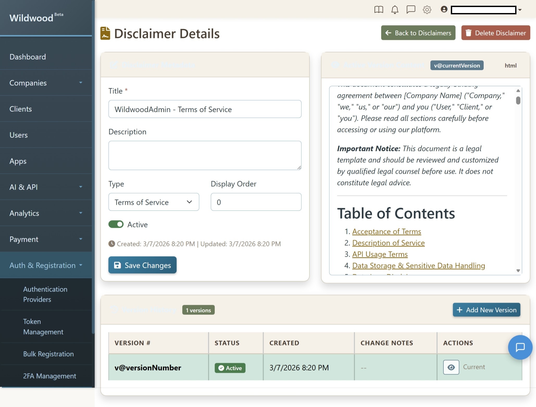
Task: Click the Delete Disclaimer button
Action: (x=495, y=33)
